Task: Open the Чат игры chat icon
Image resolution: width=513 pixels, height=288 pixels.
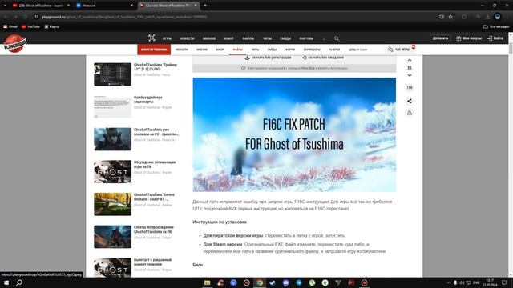Action: coord(390,50)
